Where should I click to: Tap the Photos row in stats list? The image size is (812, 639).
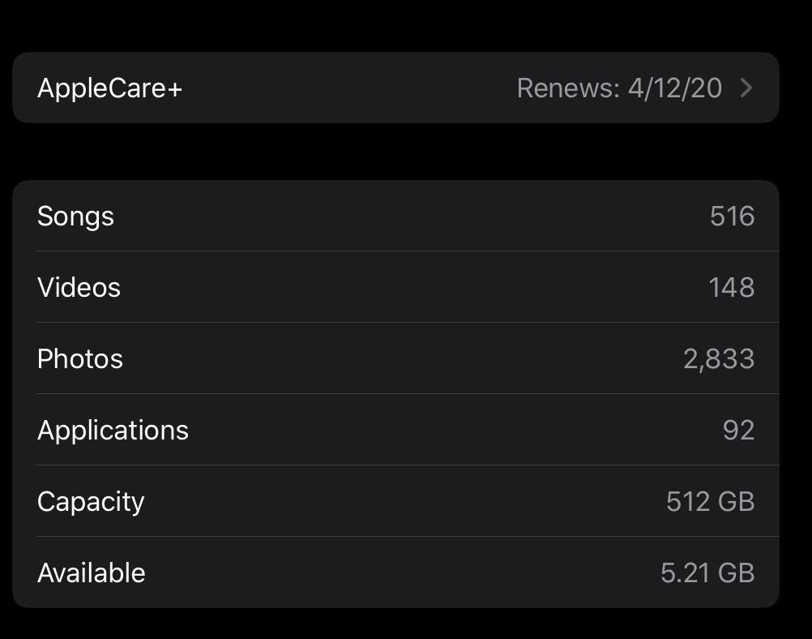(x=395, y=359)
